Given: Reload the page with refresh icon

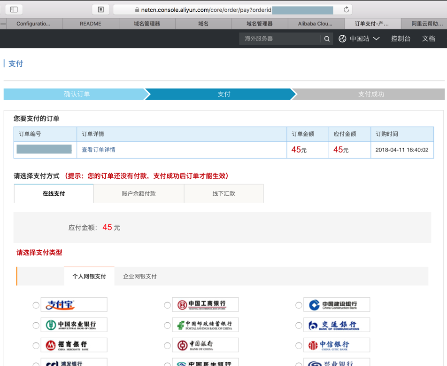Looking at the screenshot, I should [346, 9].
